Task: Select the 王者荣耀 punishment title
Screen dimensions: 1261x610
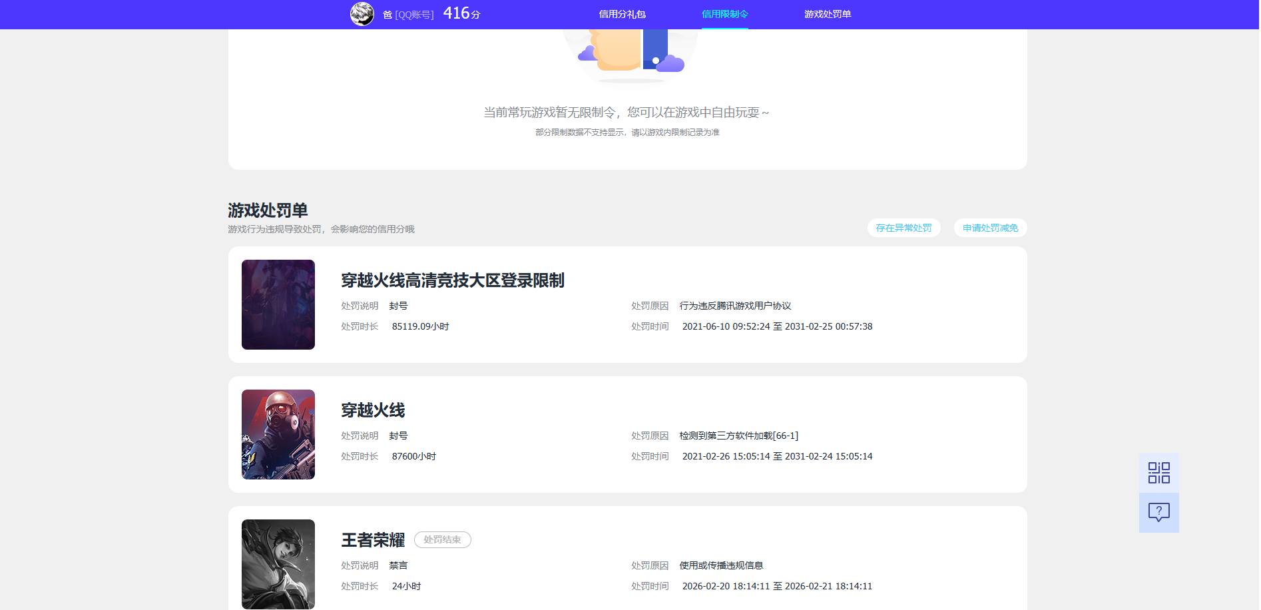Action: coord(373,540)
